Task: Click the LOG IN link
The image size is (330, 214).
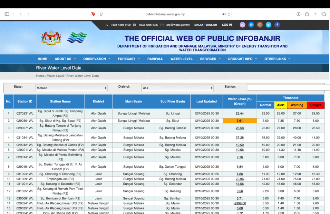Action: pyautogui.click(x=227, y=25)
